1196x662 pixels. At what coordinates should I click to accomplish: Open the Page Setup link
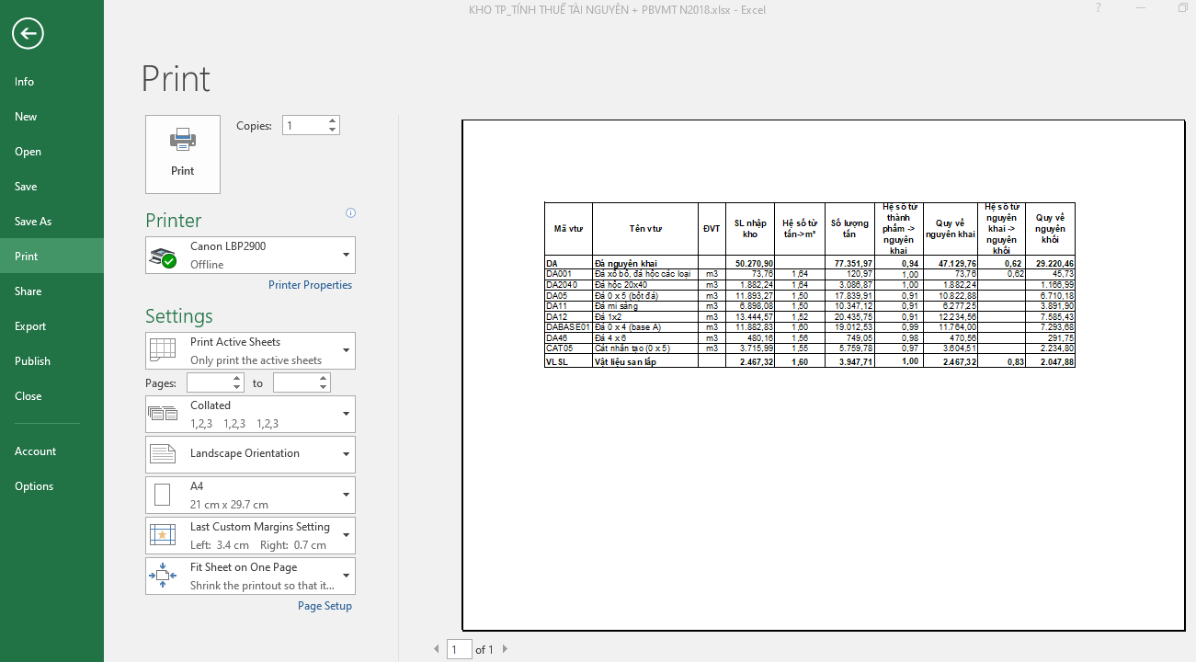325,606
